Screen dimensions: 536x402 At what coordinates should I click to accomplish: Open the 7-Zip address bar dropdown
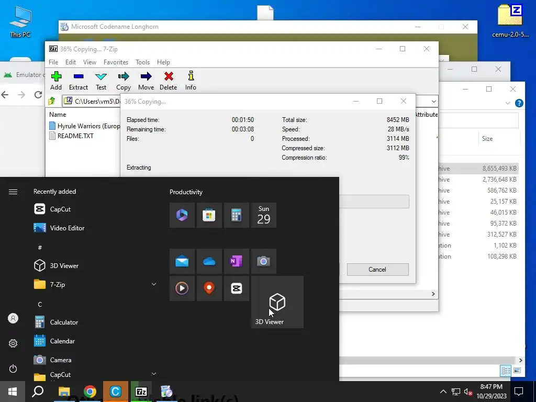433,101
